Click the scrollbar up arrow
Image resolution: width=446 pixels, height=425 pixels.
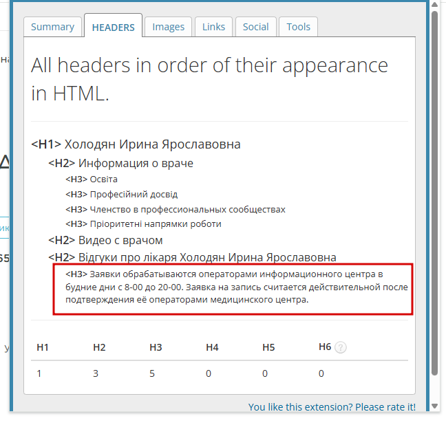tap(434, 5)
